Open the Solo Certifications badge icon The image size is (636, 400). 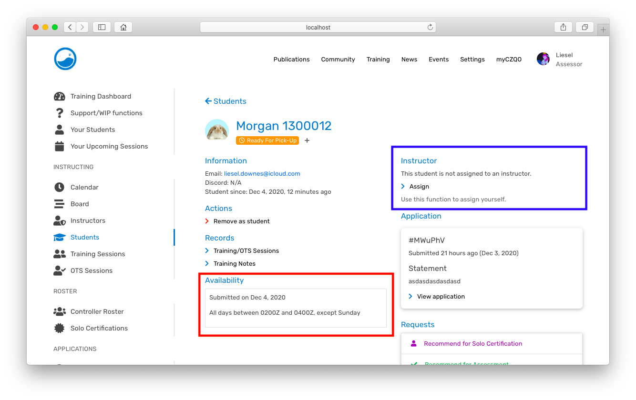click(x=60, y=328)
